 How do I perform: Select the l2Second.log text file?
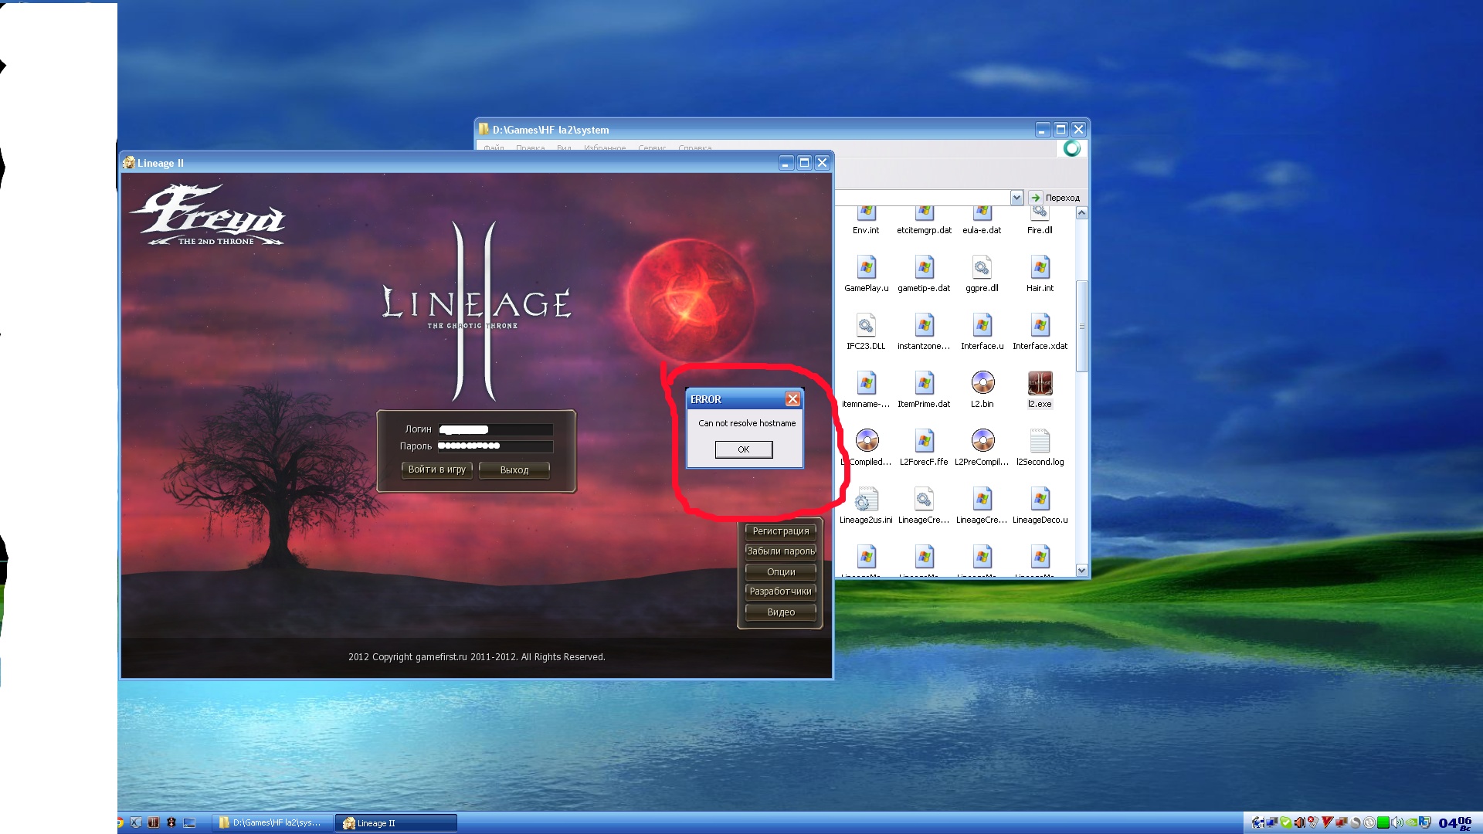click(1040, 442)
